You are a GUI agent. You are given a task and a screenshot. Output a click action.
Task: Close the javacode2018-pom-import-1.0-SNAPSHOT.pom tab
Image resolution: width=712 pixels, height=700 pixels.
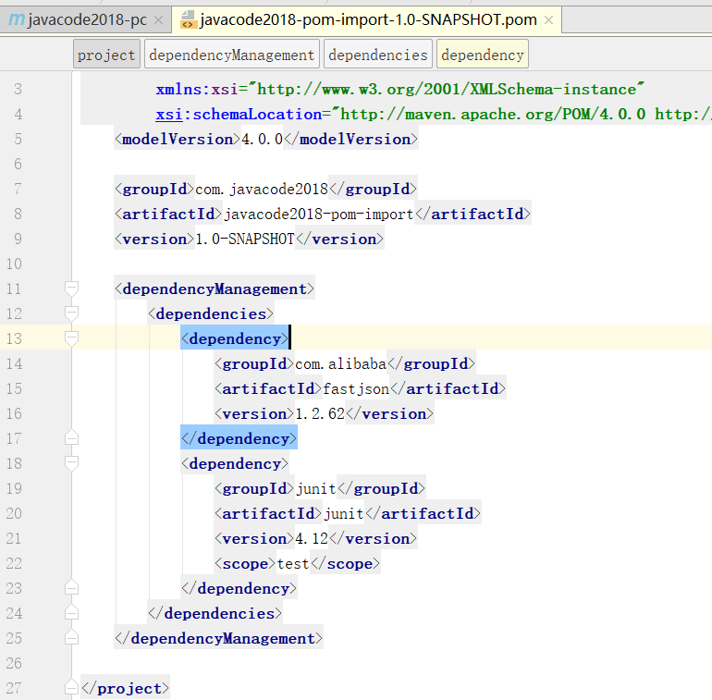(549, 19)
